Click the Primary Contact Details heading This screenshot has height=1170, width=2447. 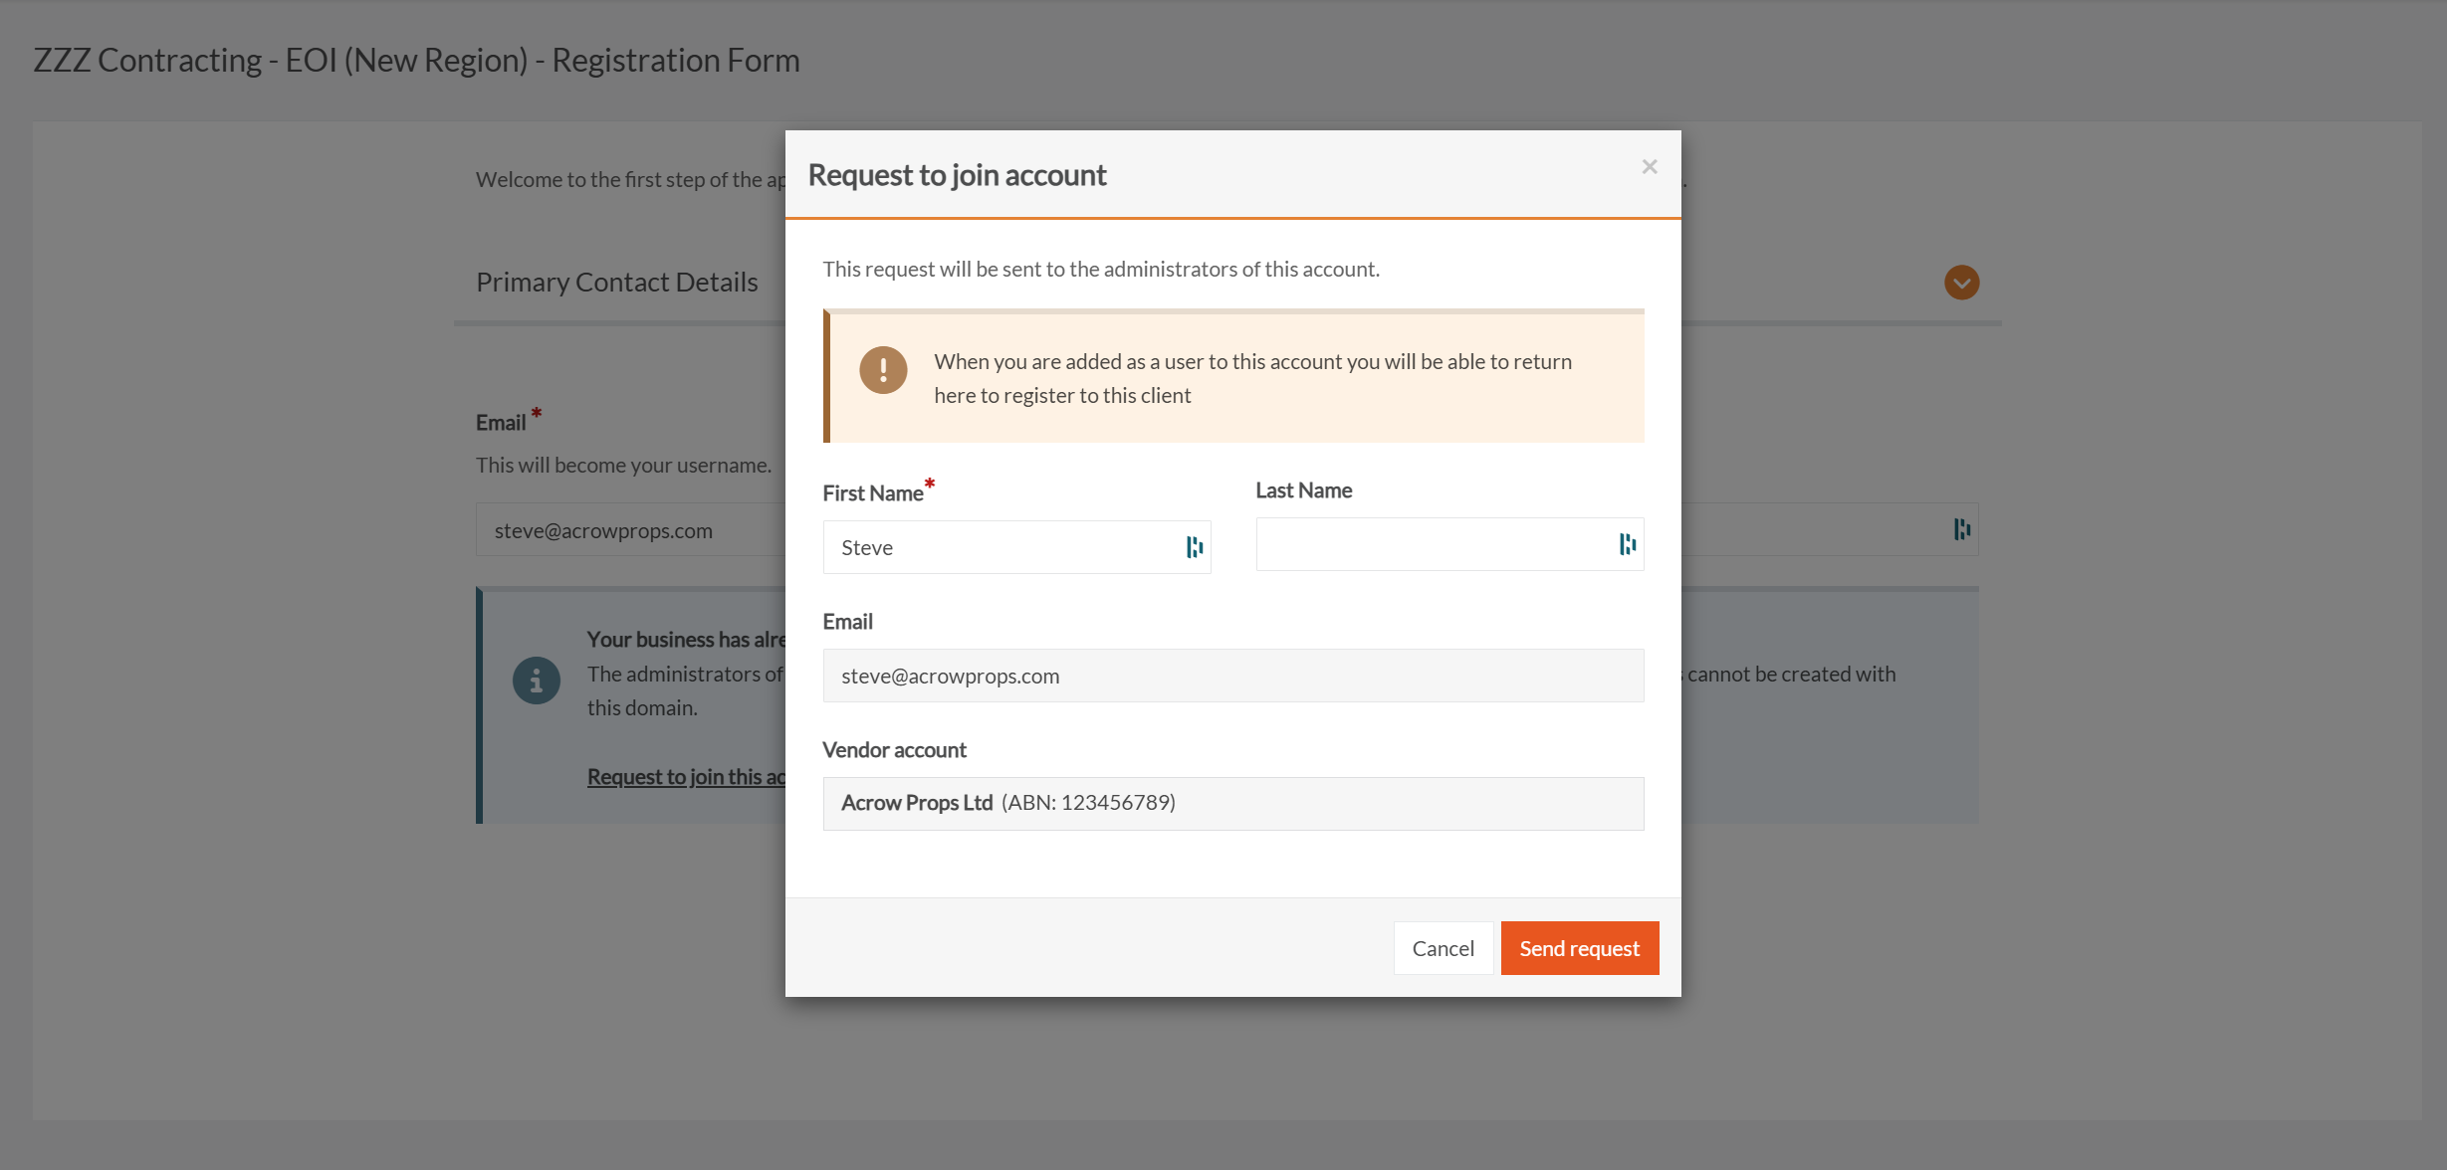(x=616, y=283)
